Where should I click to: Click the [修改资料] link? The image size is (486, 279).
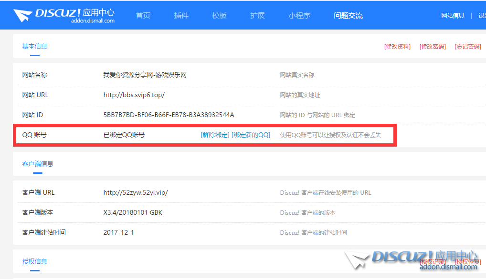[x=397, y=46]
